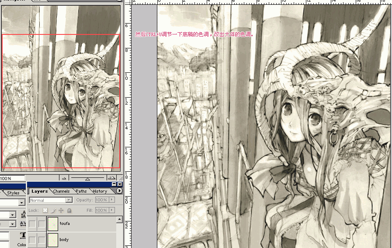Viewport: 392px width, 248px height.
Task: Open the Normal blend mode dropdown
Action: (51, 200)
